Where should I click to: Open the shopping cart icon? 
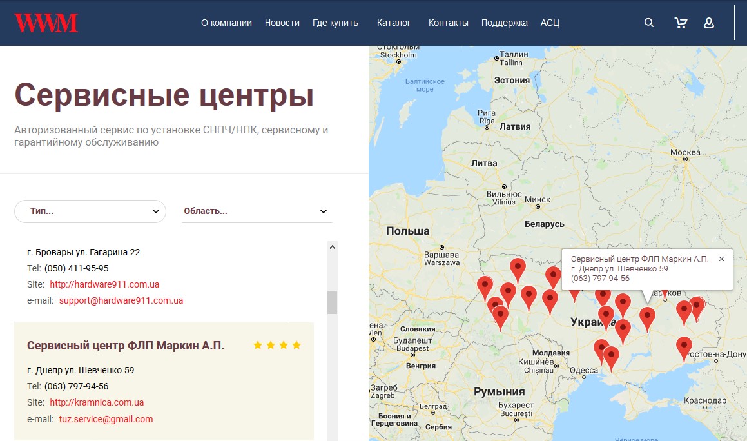(681, 23)
